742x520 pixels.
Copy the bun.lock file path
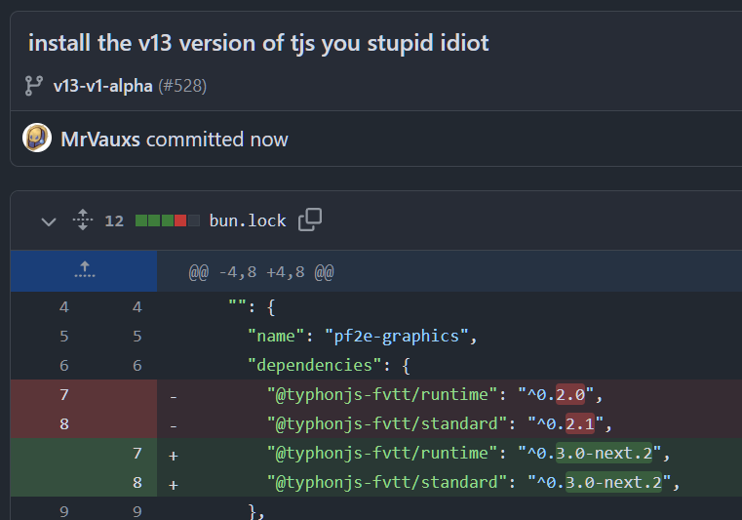click(x=310, y=220)
